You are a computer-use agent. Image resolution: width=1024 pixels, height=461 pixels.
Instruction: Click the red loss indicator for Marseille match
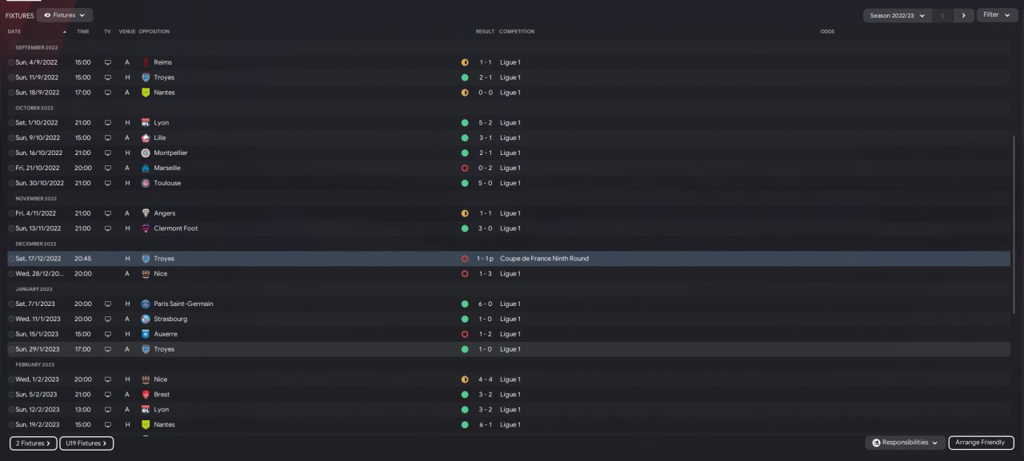point(465,169)
